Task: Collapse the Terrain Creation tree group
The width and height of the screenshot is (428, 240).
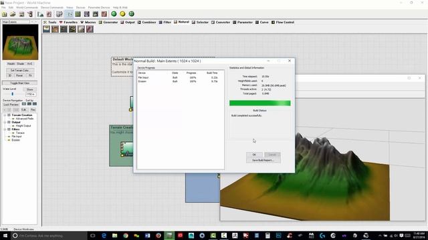Action: 5,115
